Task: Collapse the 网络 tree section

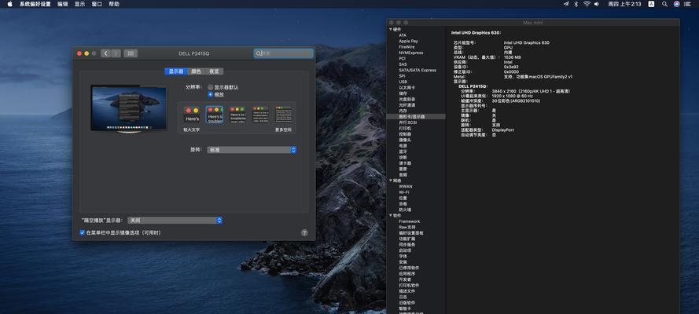Action: [391, 181]
